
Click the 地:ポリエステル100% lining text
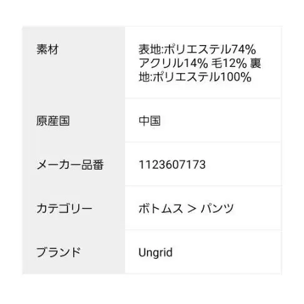(195, 77)
